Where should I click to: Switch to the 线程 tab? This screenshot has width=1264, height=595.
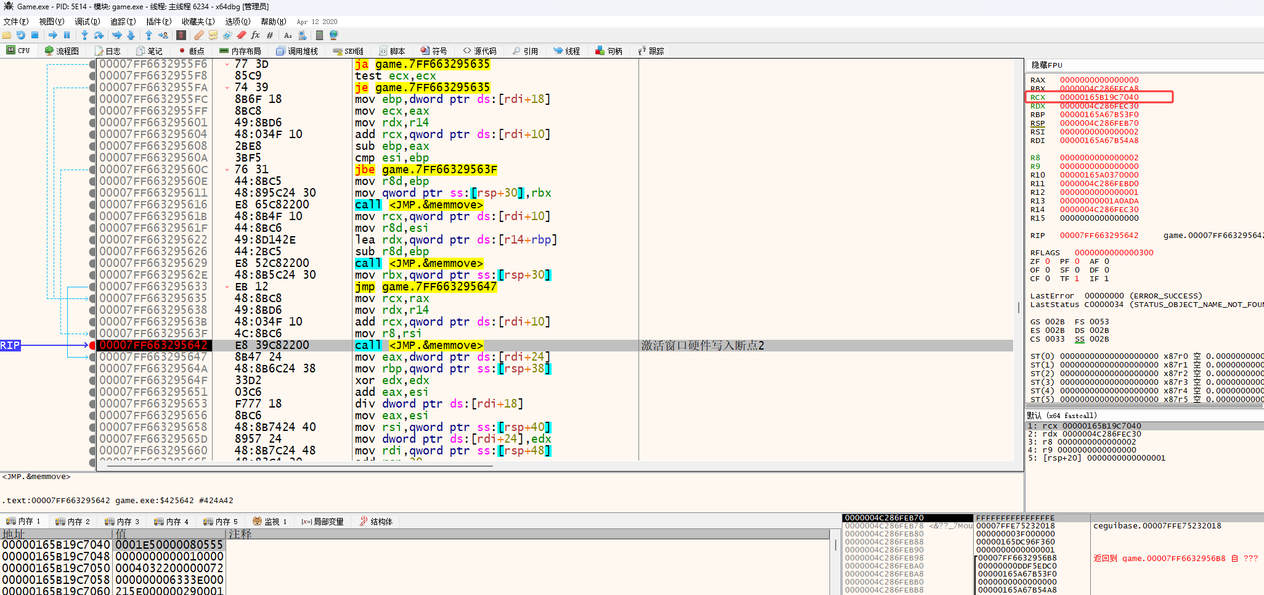tap(567, 51)
